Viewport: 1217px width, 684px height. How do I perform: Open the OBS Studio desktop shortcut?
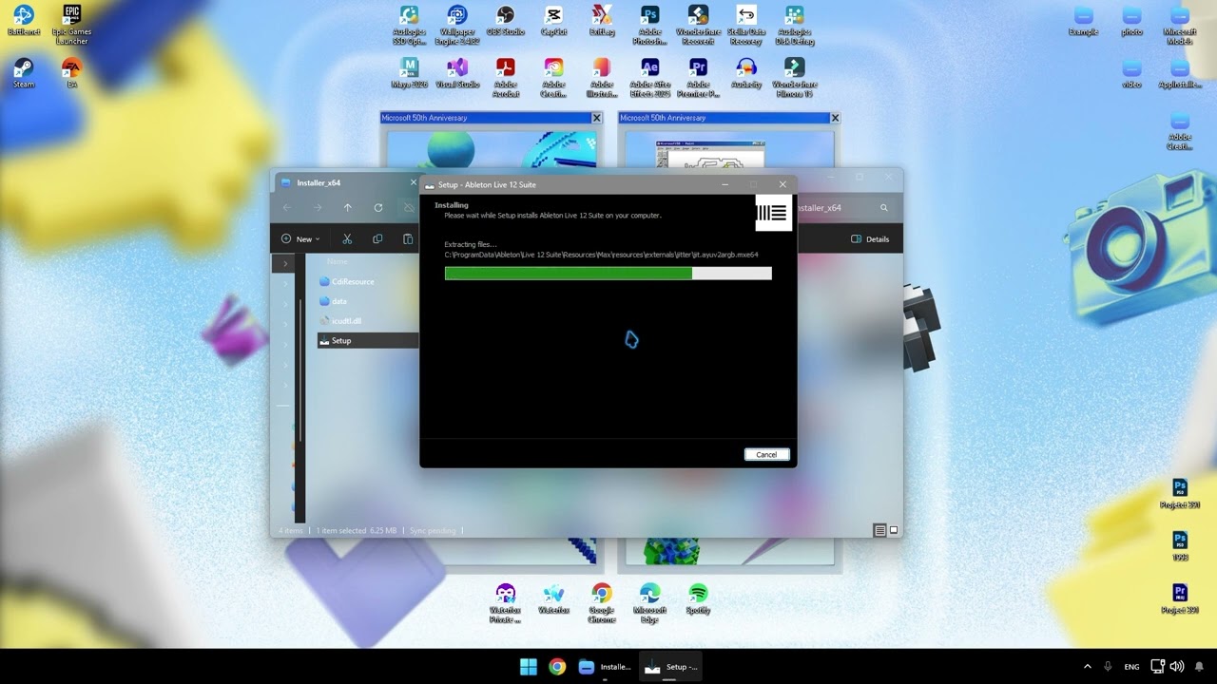(x=506, y=21)
